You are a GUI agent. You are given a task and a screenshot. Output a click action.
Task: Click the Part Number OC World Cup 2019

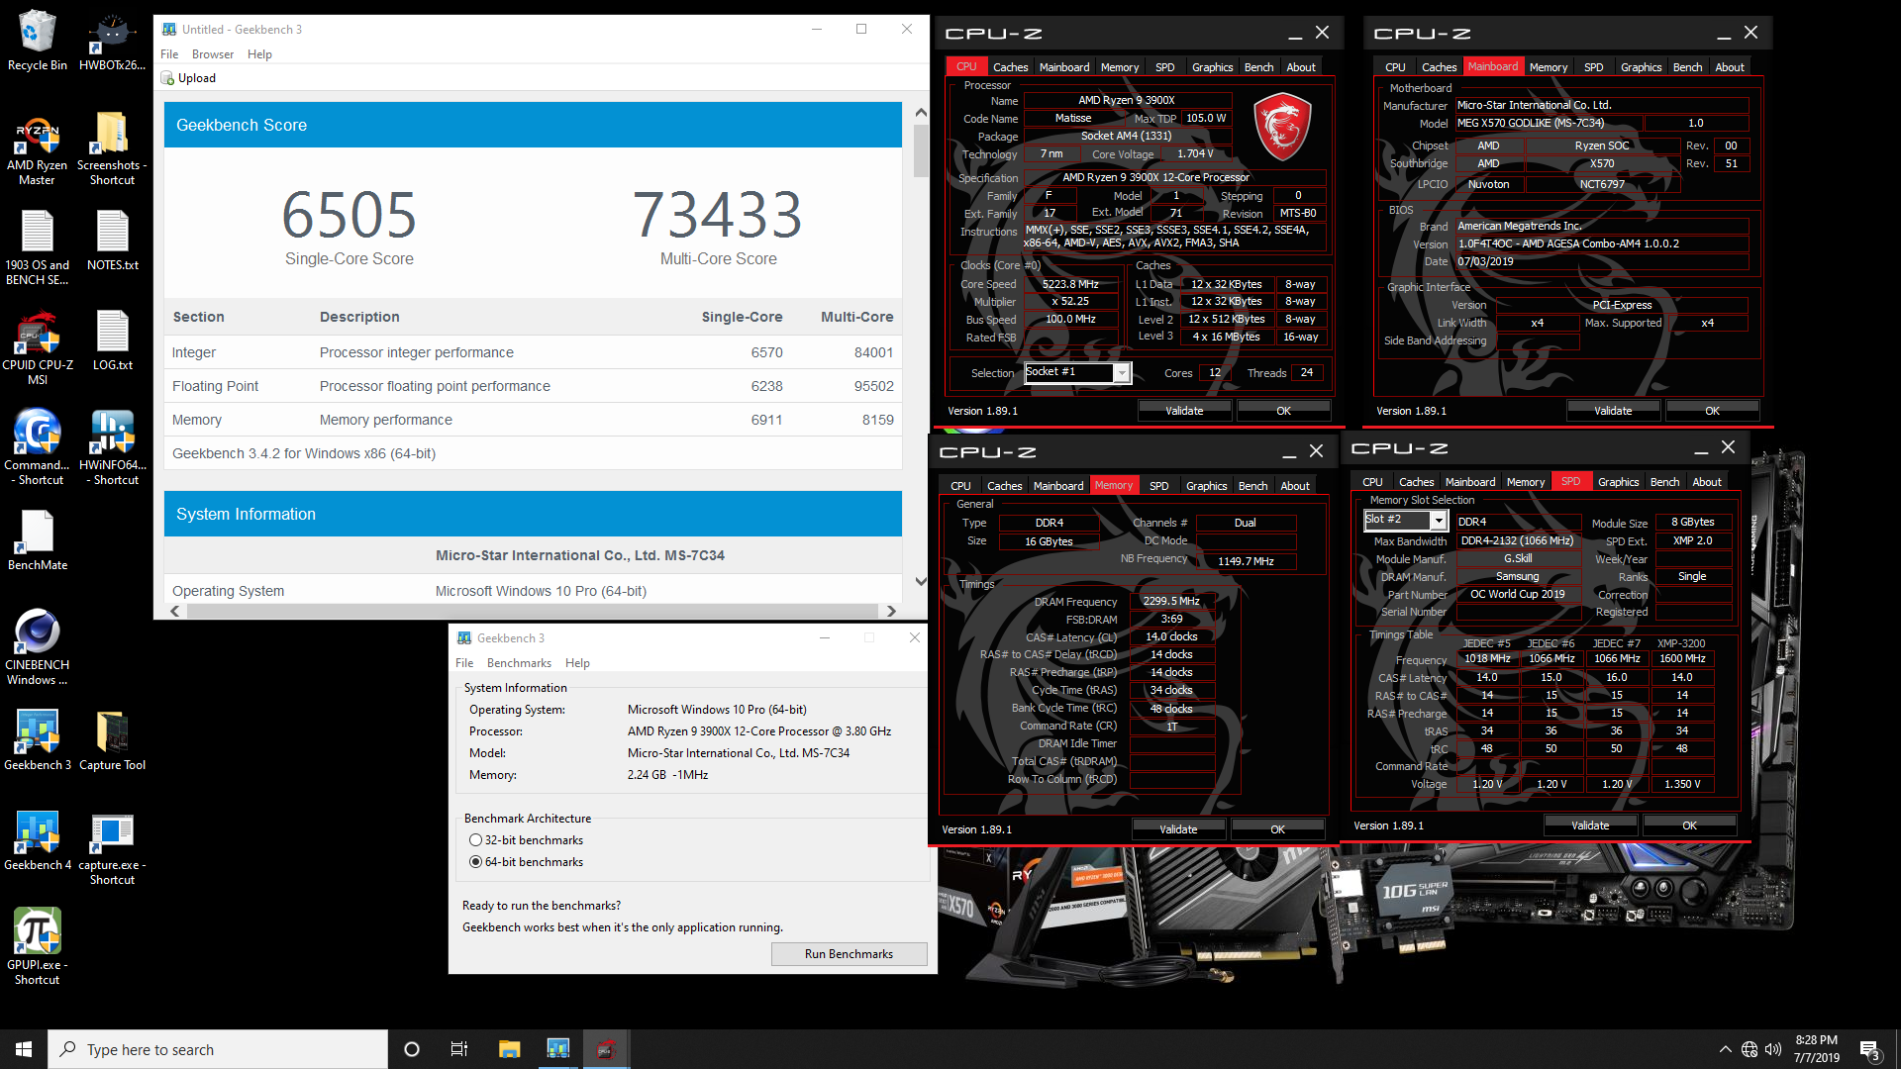(1517, 595)
